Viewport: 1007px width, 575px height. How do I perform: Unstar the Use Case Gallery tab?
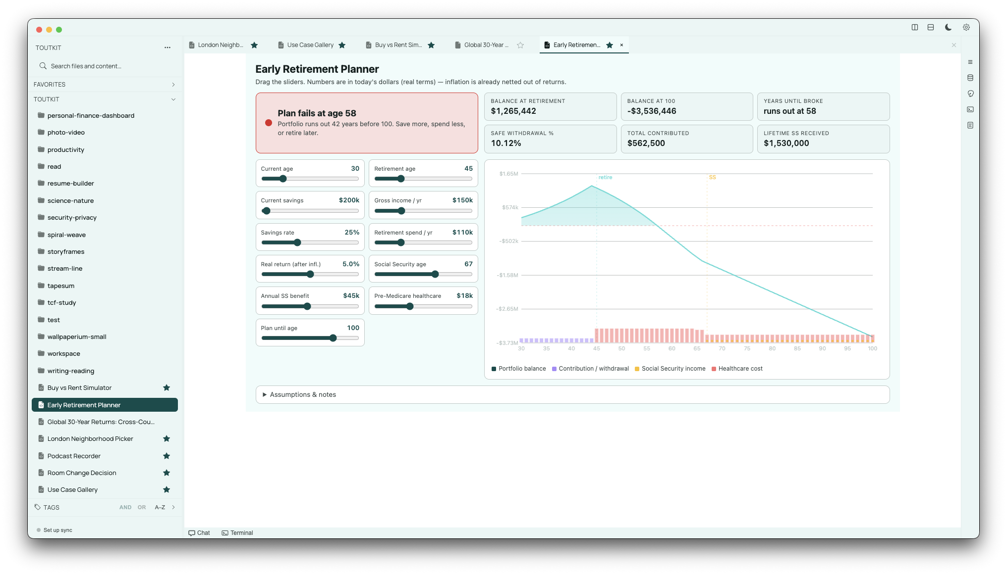(342, 45)
